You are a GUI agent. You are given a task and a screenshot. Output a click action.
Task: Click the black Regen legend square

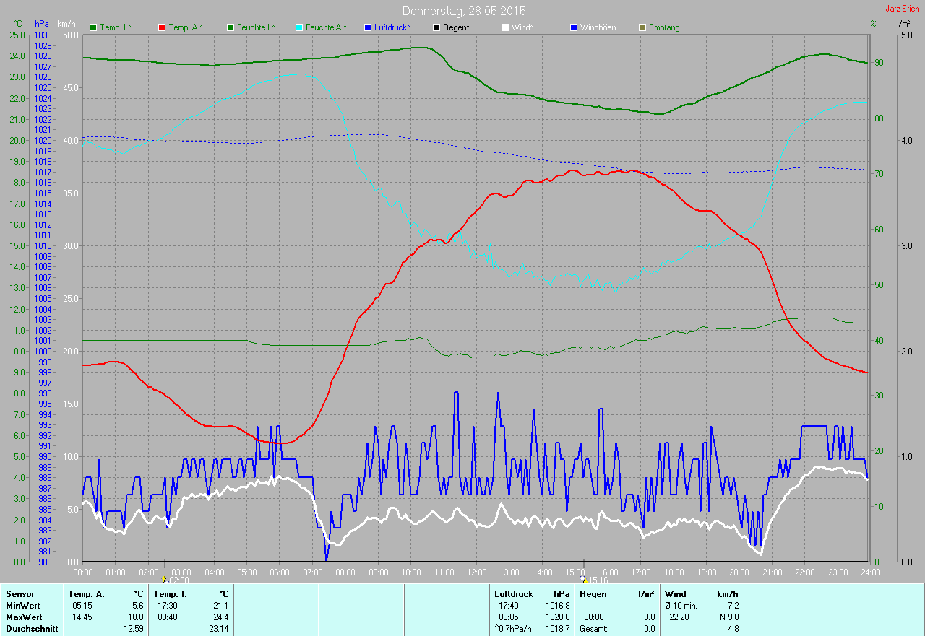(x=436, y=27)
